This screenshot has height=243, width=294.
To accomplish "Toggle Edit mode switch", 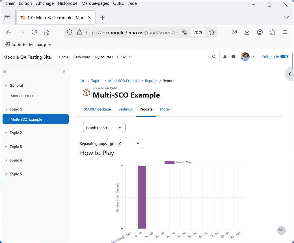I will click(284, 57).
